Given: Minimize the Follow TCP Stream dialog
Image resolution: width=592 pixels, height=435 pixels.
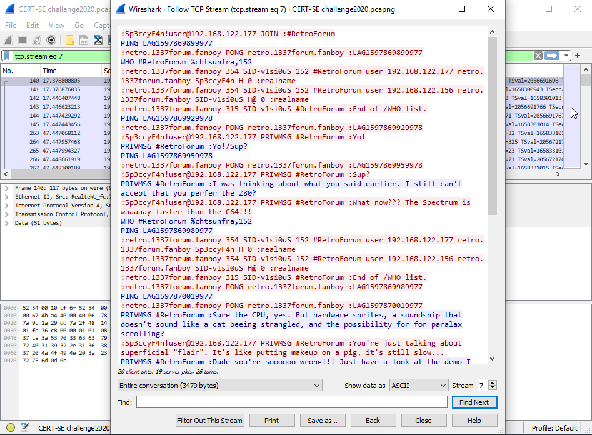Looking at the screenshot, I should pos(434,9).
